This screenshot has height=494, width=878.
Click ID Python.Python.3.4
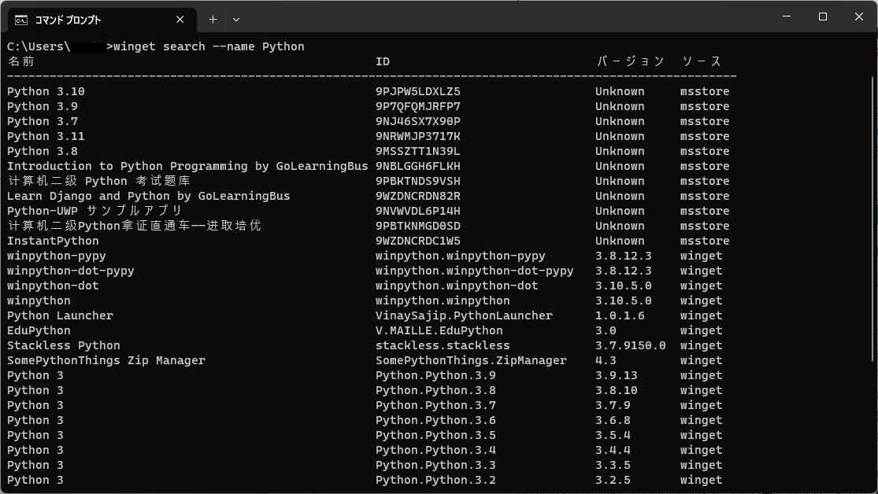(435, 451)
